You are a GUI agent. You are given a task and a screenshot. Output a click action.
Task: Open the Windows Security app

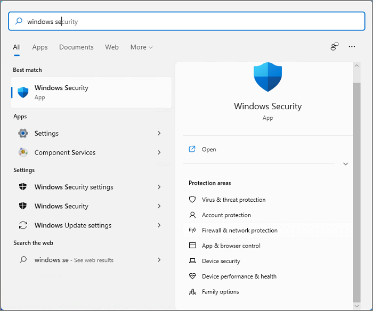209,150
